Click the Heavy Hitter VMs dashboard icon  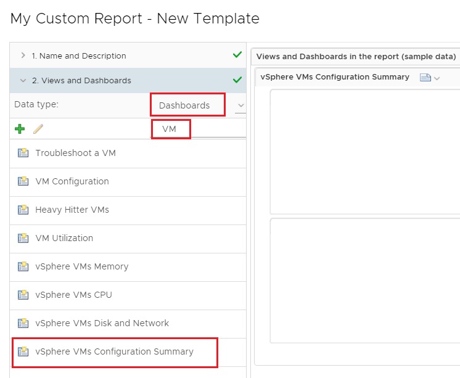coord(23,210)
